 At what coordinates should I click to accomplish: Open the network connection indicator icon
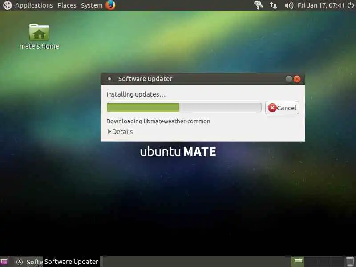273,5
